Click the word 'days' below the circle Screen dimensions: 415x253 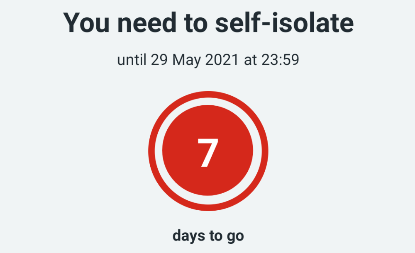pos(187,236)
